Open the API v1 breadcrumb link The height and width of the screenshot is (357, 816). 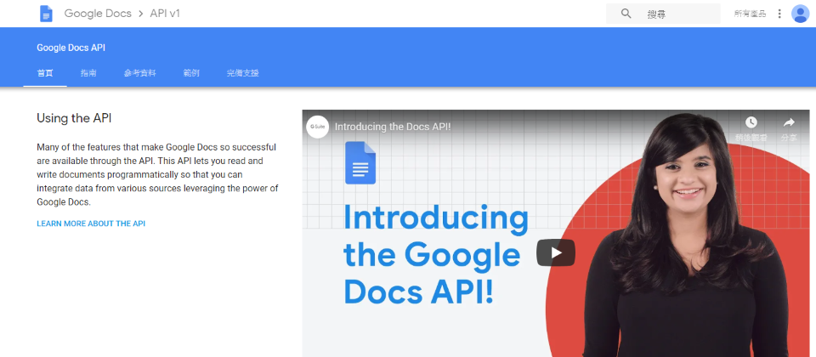click(165, 14)
